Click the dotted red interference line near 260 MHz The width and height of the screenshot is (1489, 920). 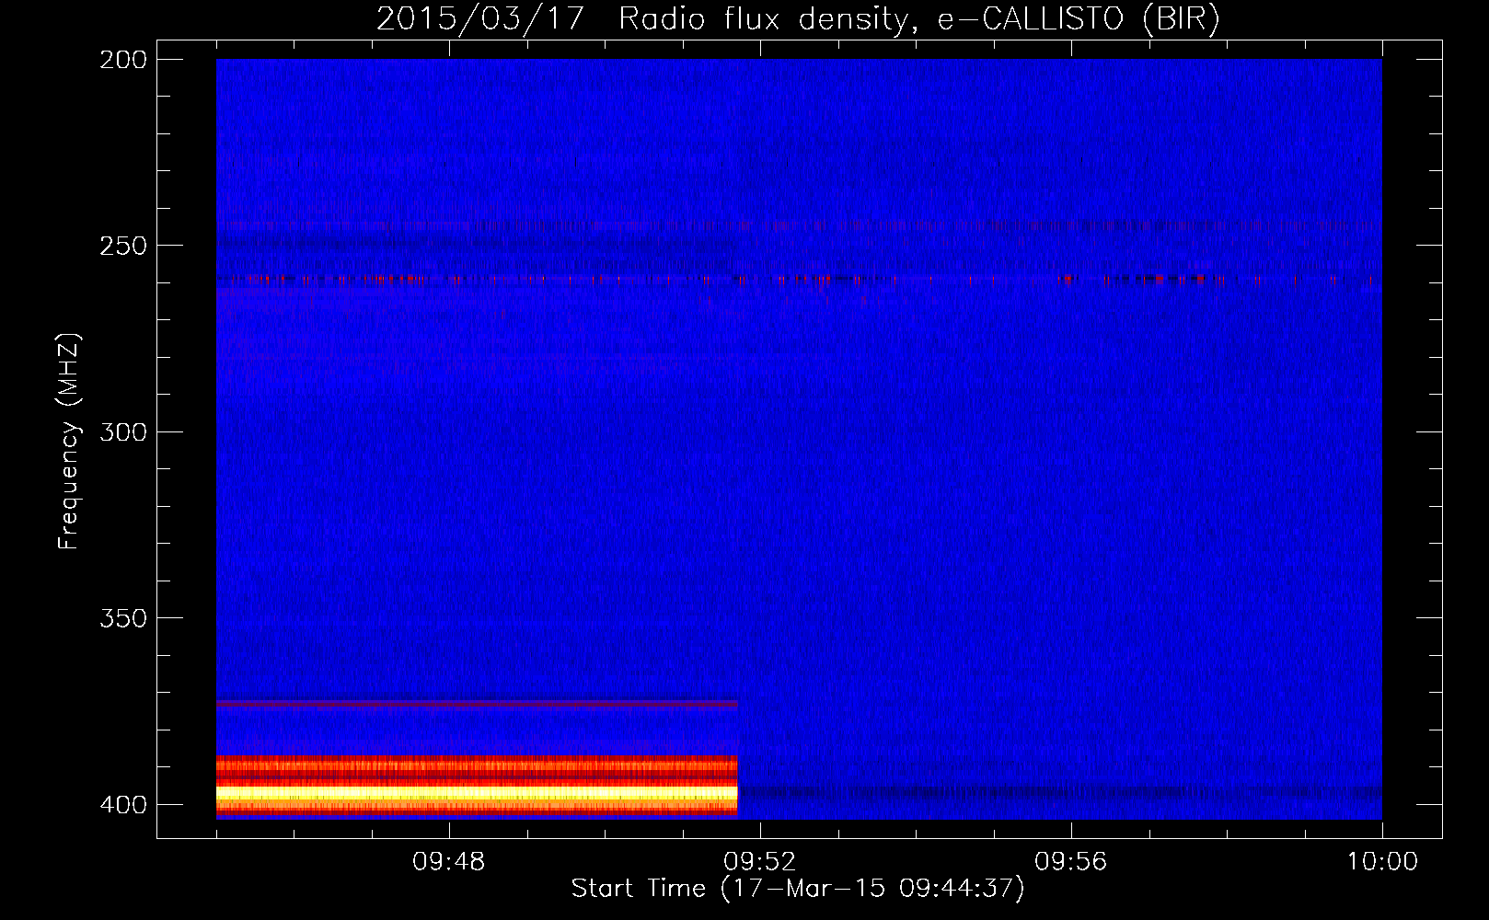tap(799, 279)
